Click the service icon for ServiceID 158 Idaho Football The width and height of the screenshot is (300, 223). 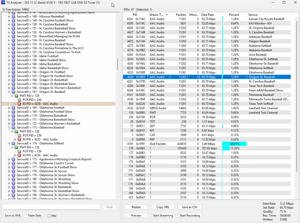coord(14,56)
